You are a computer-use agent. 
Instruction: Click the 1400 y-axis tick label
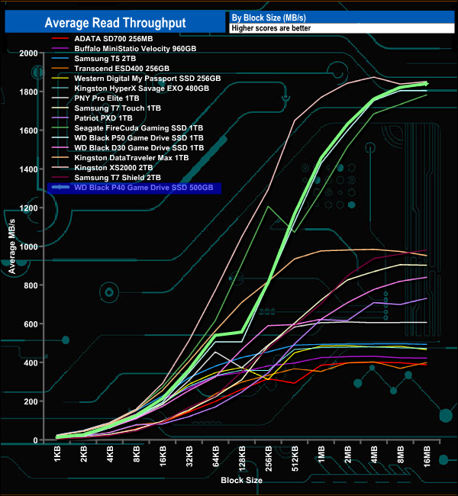pyautogui.click(x=28, y=169)
